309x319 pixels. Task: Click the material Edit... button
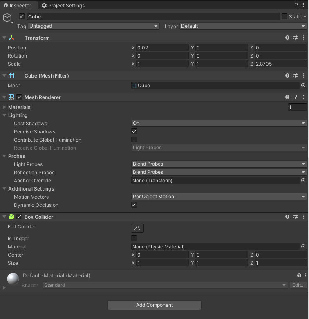(x=298, y=285)
